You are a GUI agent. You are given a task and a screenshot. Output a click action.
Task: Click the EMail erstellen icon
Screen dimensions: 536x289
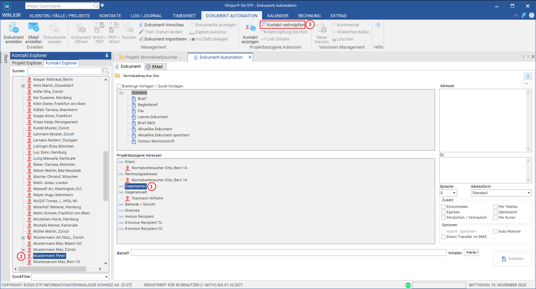(33, 28)
